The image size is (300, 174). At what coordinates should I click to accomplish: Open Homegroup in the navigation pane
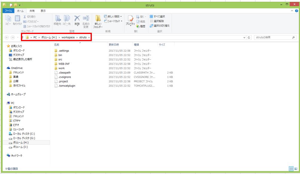[18, 94]
